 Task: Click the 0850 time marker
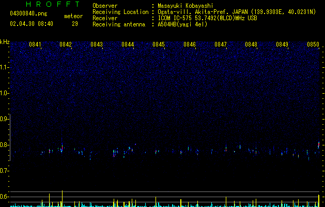click(x=313, y=45)
